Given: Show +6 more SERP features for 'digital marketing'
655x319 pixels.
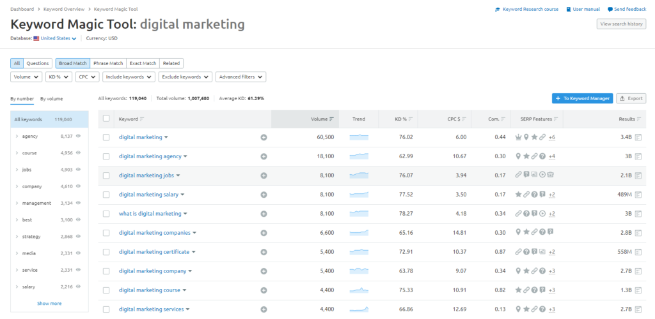Looking at the screenshot, I should (x=552, y=137).
